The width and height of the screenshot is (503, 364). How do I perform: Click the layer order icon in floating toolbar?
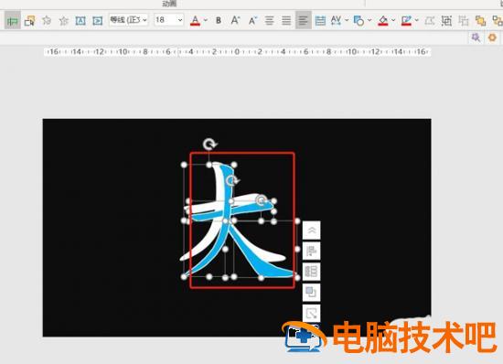coord(311,292)
